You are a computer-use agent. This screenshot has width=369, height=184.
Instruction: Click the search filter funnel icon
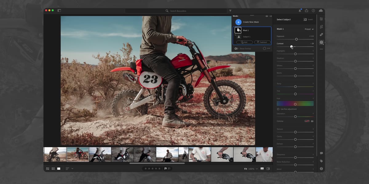coord(230,11)
